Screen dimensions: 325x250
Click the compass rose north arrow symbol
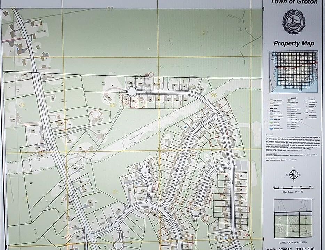(x=293, y=175)
